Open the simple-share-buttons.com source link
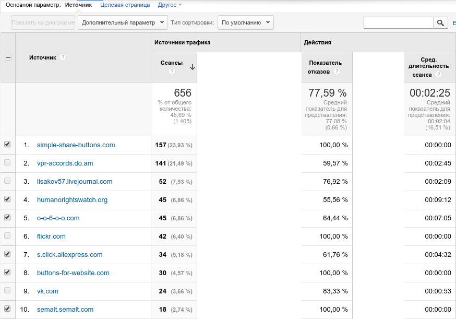The image size is (456, 319). 76,145
